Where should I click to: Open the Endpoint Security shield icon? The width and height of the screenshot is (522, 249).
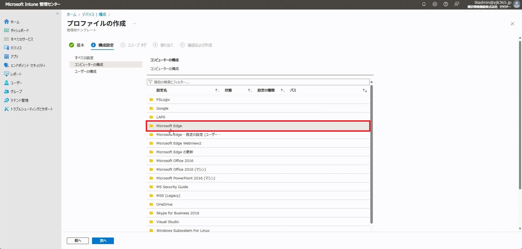(x=7, y=65)
